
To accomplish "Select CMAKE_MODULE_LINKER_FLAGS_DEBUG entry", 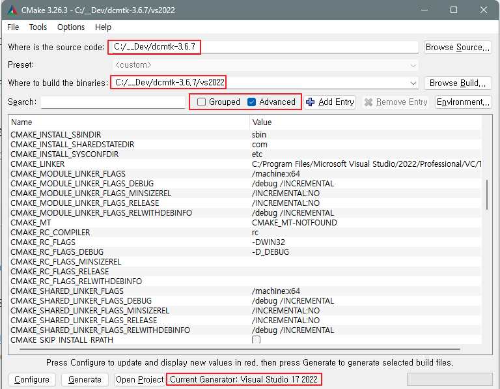I will (x=82, y=184).
